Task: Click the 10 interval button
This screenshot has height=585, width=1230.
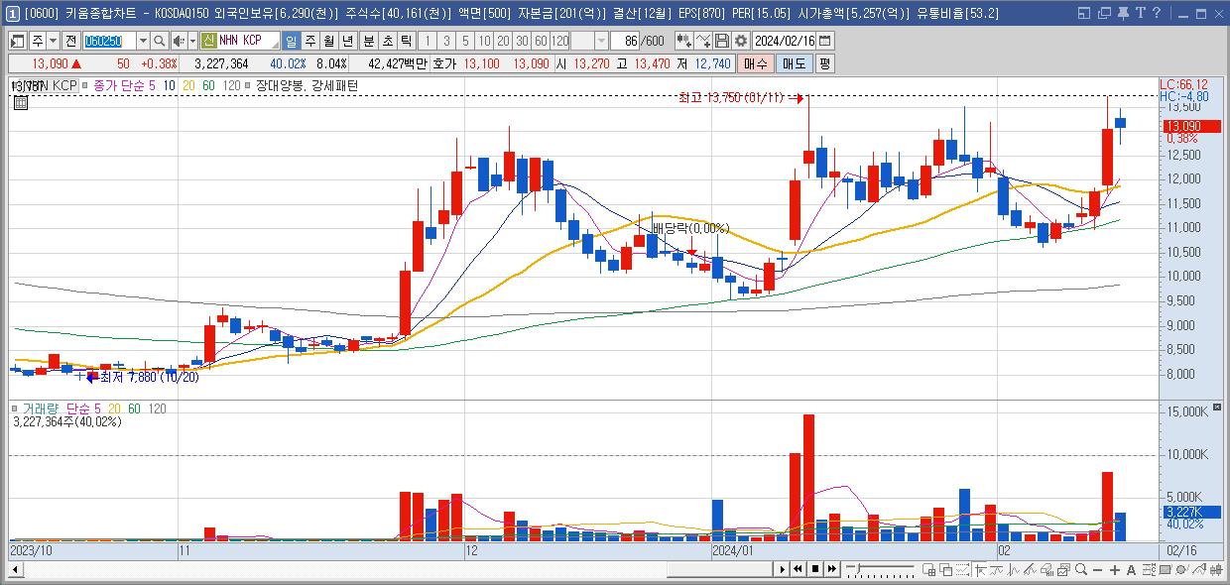Action: point(483,41)
